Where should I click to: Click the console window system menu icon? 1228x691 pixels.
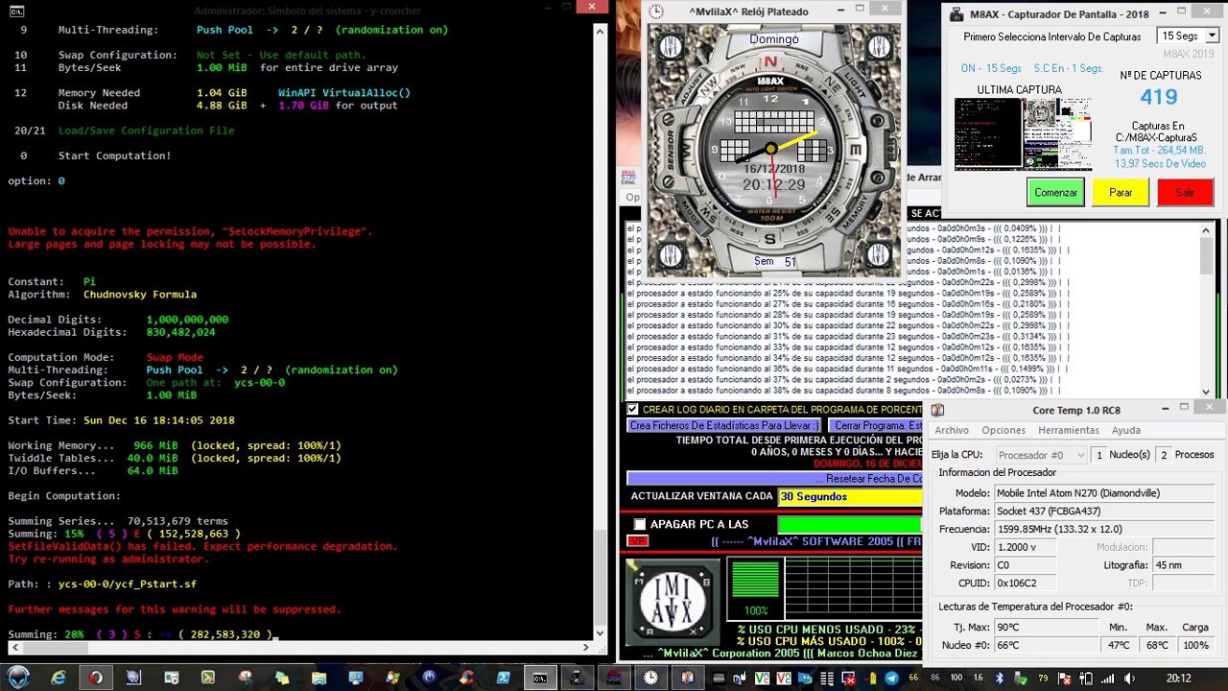[16, 12]
